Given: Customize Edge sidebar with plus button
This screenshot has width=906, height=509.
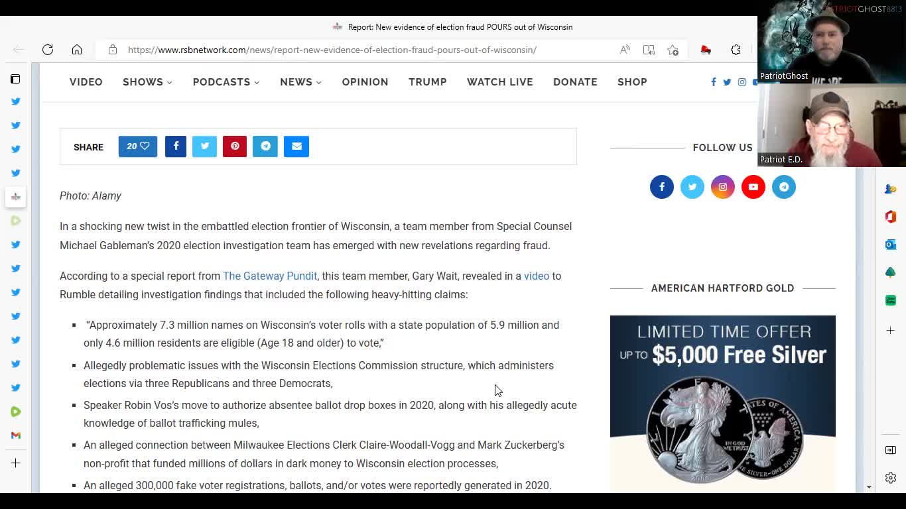Looking at the screenshot, I should tap(891, 330).
